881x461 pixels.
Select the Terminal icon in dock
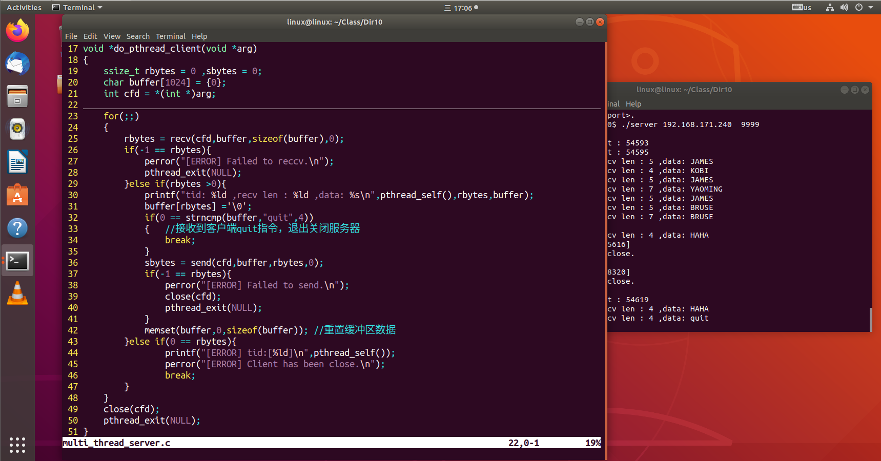pos(17,261)
